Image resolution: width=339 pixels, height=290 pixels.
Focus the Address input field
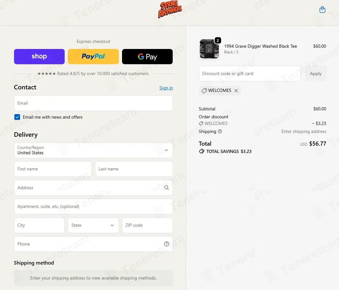(x=93, y=188)
